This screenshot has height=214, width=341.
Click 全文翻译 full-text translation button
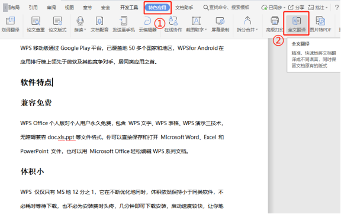coord(297,24)
